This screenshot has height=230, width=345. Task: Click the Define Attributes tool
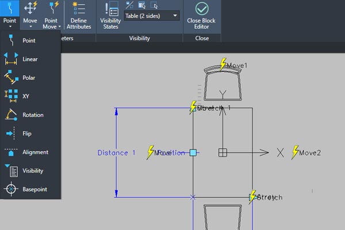click(x=78, y=16)
